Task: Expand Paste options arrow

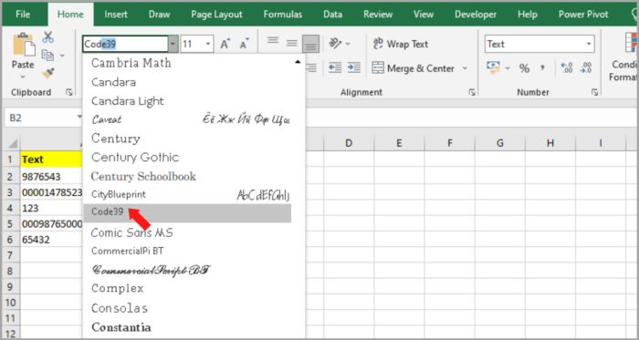Action: coord(23,77)
